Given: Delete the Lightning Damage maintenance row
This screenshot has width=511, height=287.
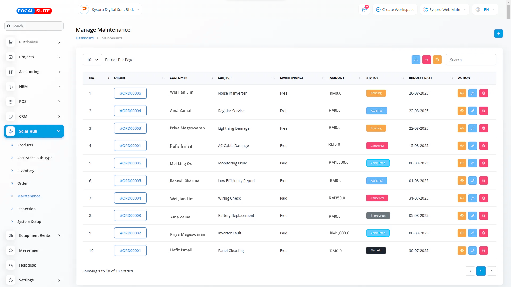Looking at the screenshot, I should click(483, 128).
